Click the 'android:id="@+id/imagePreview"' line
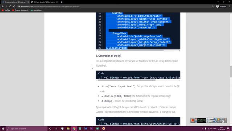232x131 pixels. click(x=139, y=36)
